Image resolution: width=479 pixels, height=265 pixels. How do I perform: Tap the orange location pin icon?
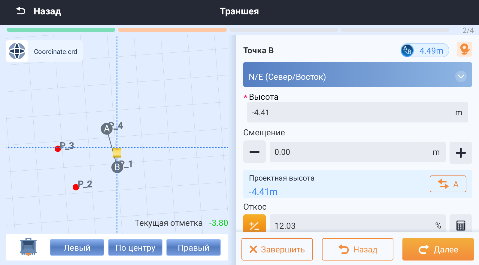coord(464,49)
